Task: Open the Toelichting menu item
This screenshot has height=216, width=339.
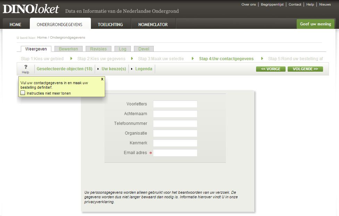Action: 110,24
